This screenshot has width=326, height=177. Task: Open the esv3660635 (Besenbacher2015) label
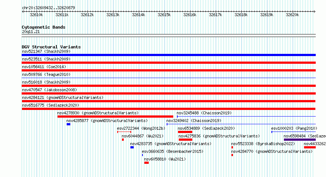[x=173, y=151]
